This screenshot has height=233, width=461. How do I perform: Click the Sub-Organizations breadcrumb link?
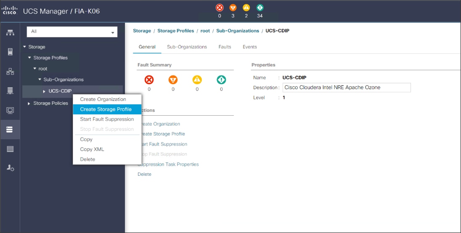click(x=238, y=31)
